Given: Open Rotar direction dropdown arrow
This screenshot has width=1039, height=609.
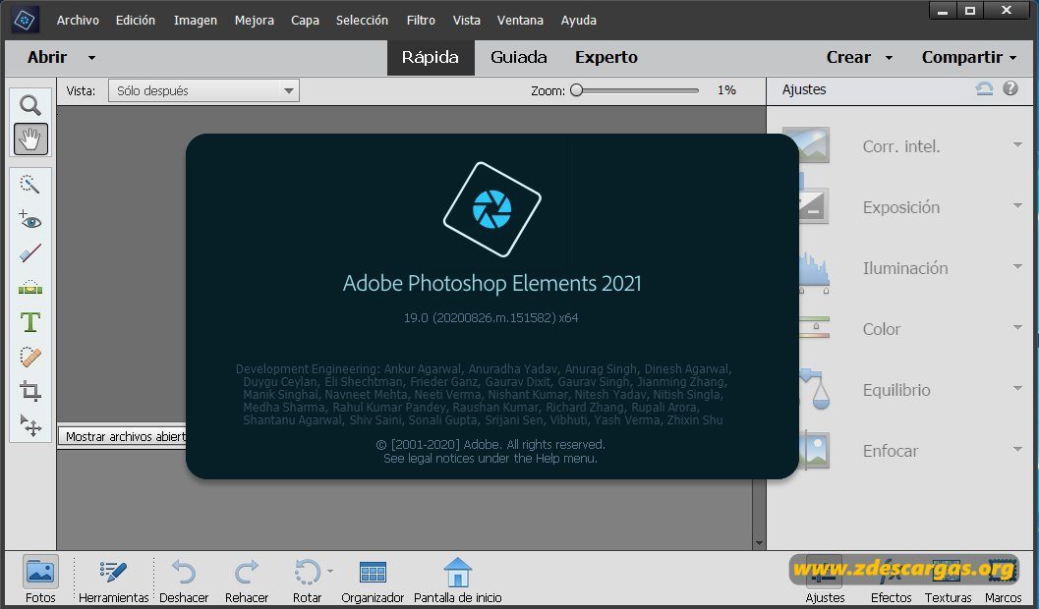Looking at the screenshot, I should coord(330,571).
